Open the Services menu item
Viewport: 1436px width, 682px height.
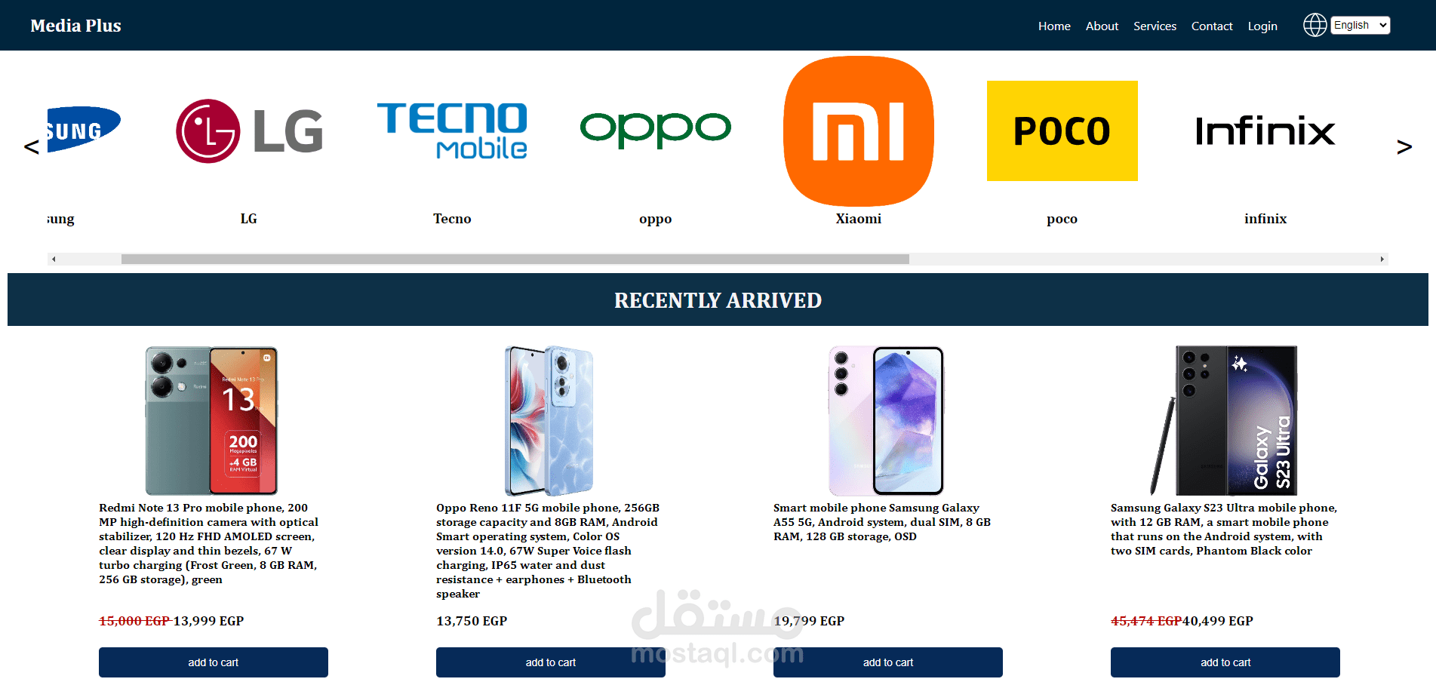point(1155,26)
